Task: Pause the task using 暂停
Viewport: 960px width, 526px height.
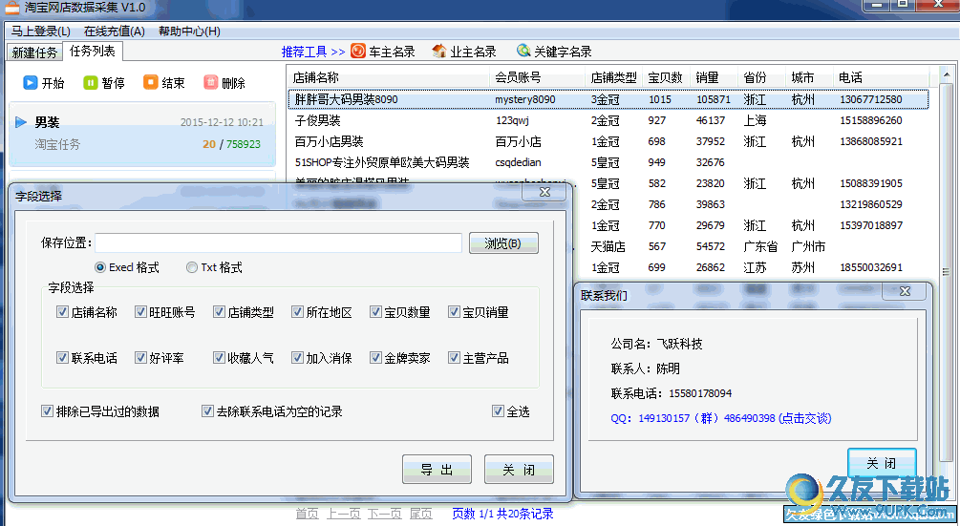Action: tap(91, 82)
